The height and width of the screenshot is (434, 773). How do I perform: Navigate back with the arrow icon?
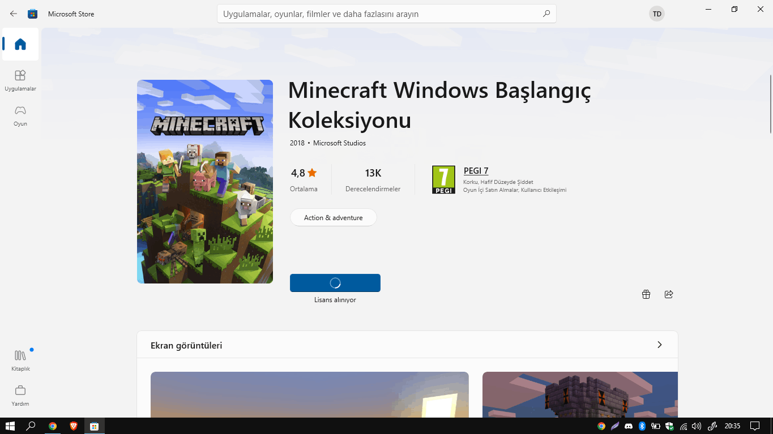tap(12, 14)
